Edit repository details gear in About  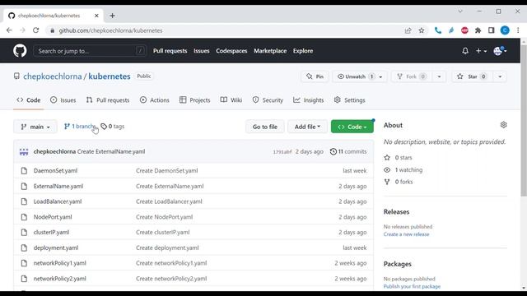click(x=503, y=125)
